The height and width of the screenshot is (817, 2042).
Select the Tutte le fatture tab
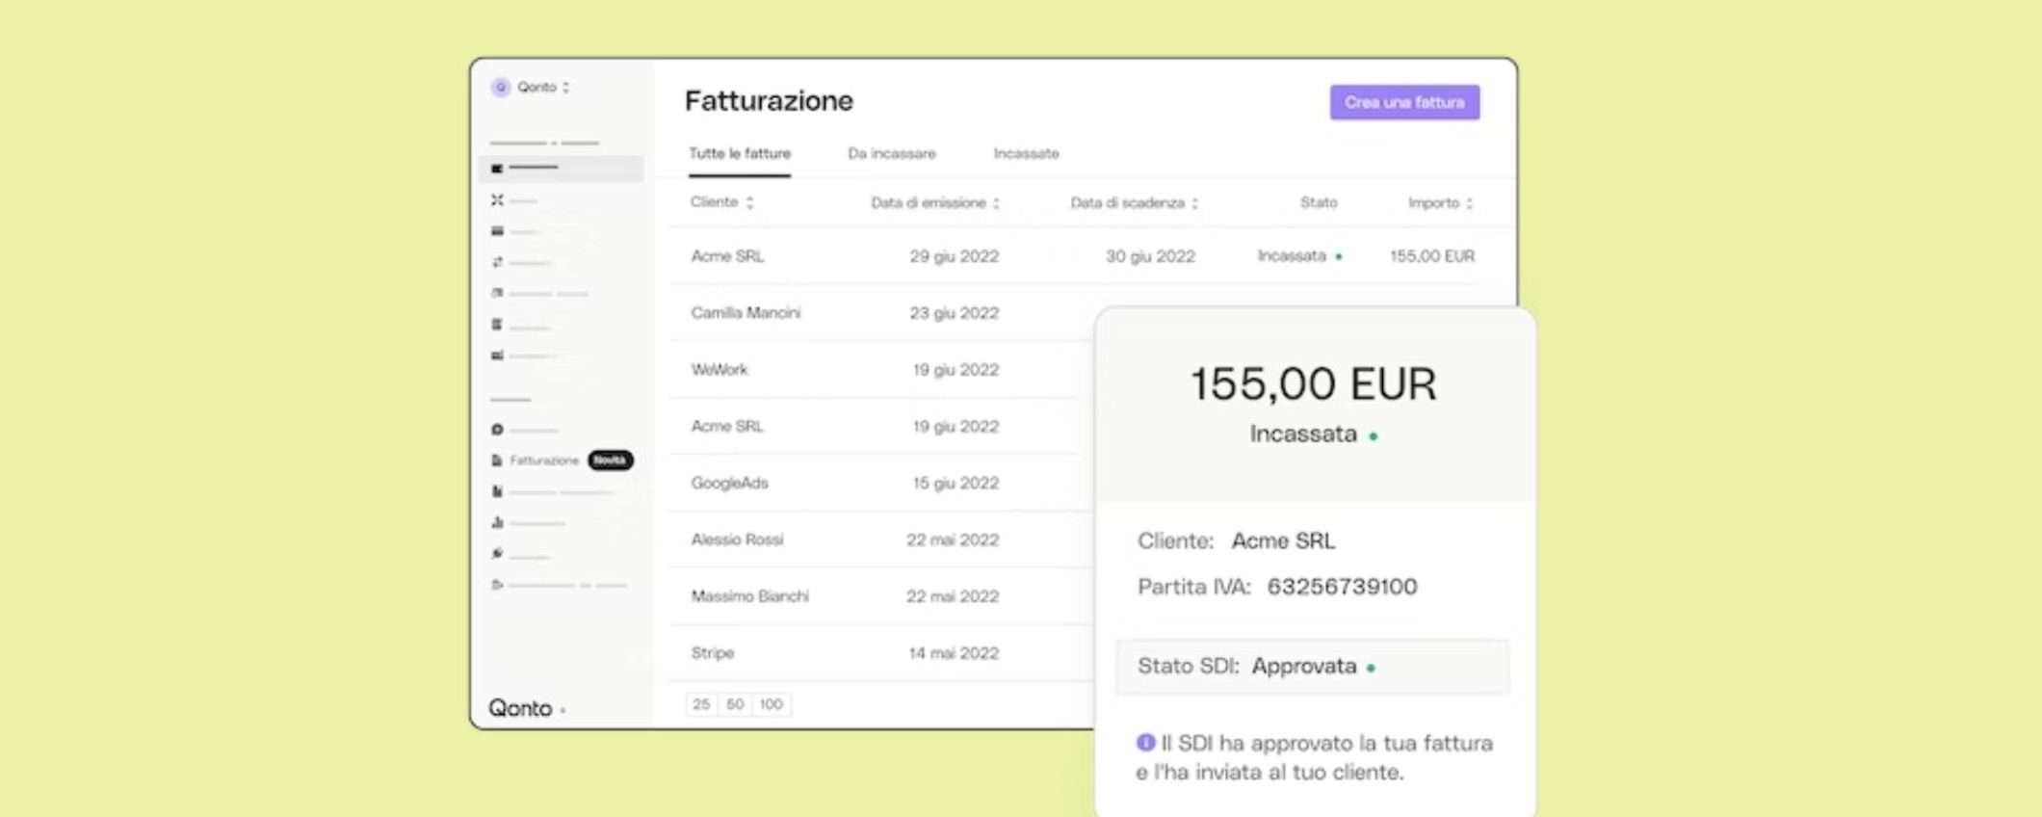pyautogui.click(x=739, y=154)
